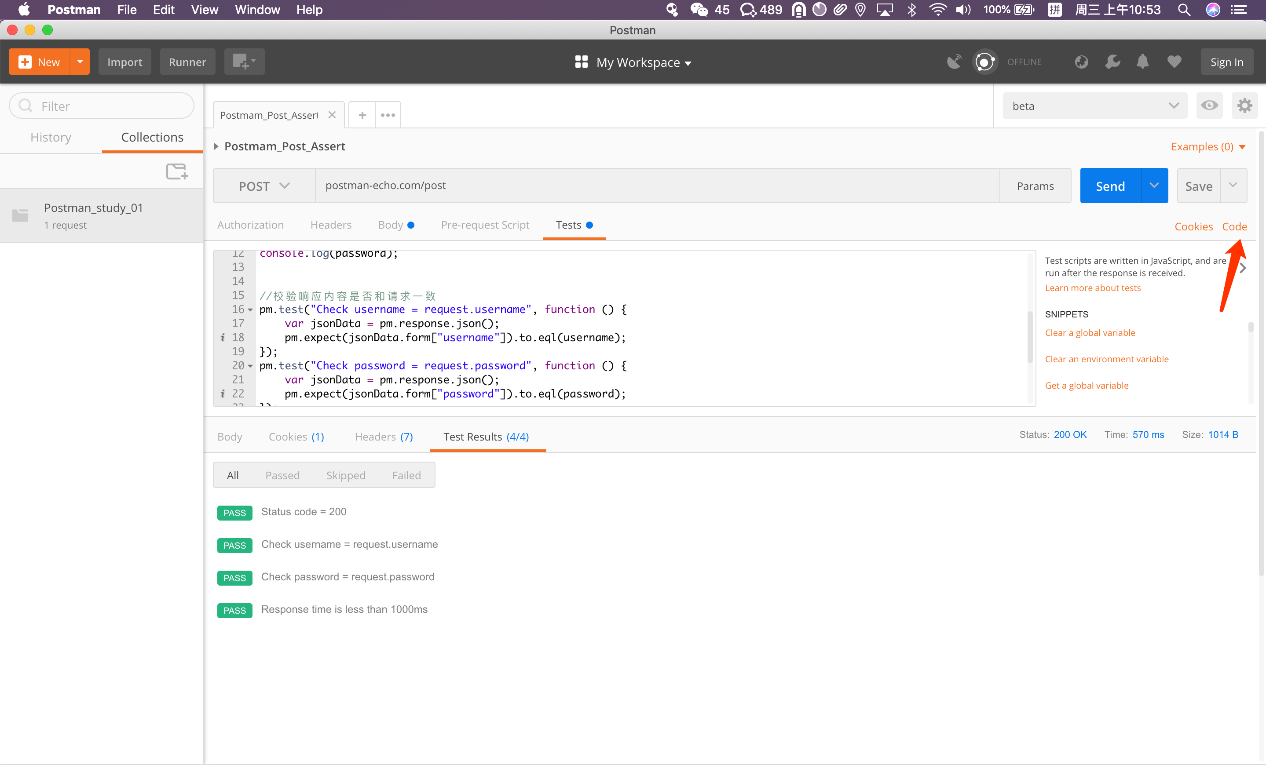1266x765 pixels.
Task: Filter test results by Failed
Action: click(x=406, y=475)
